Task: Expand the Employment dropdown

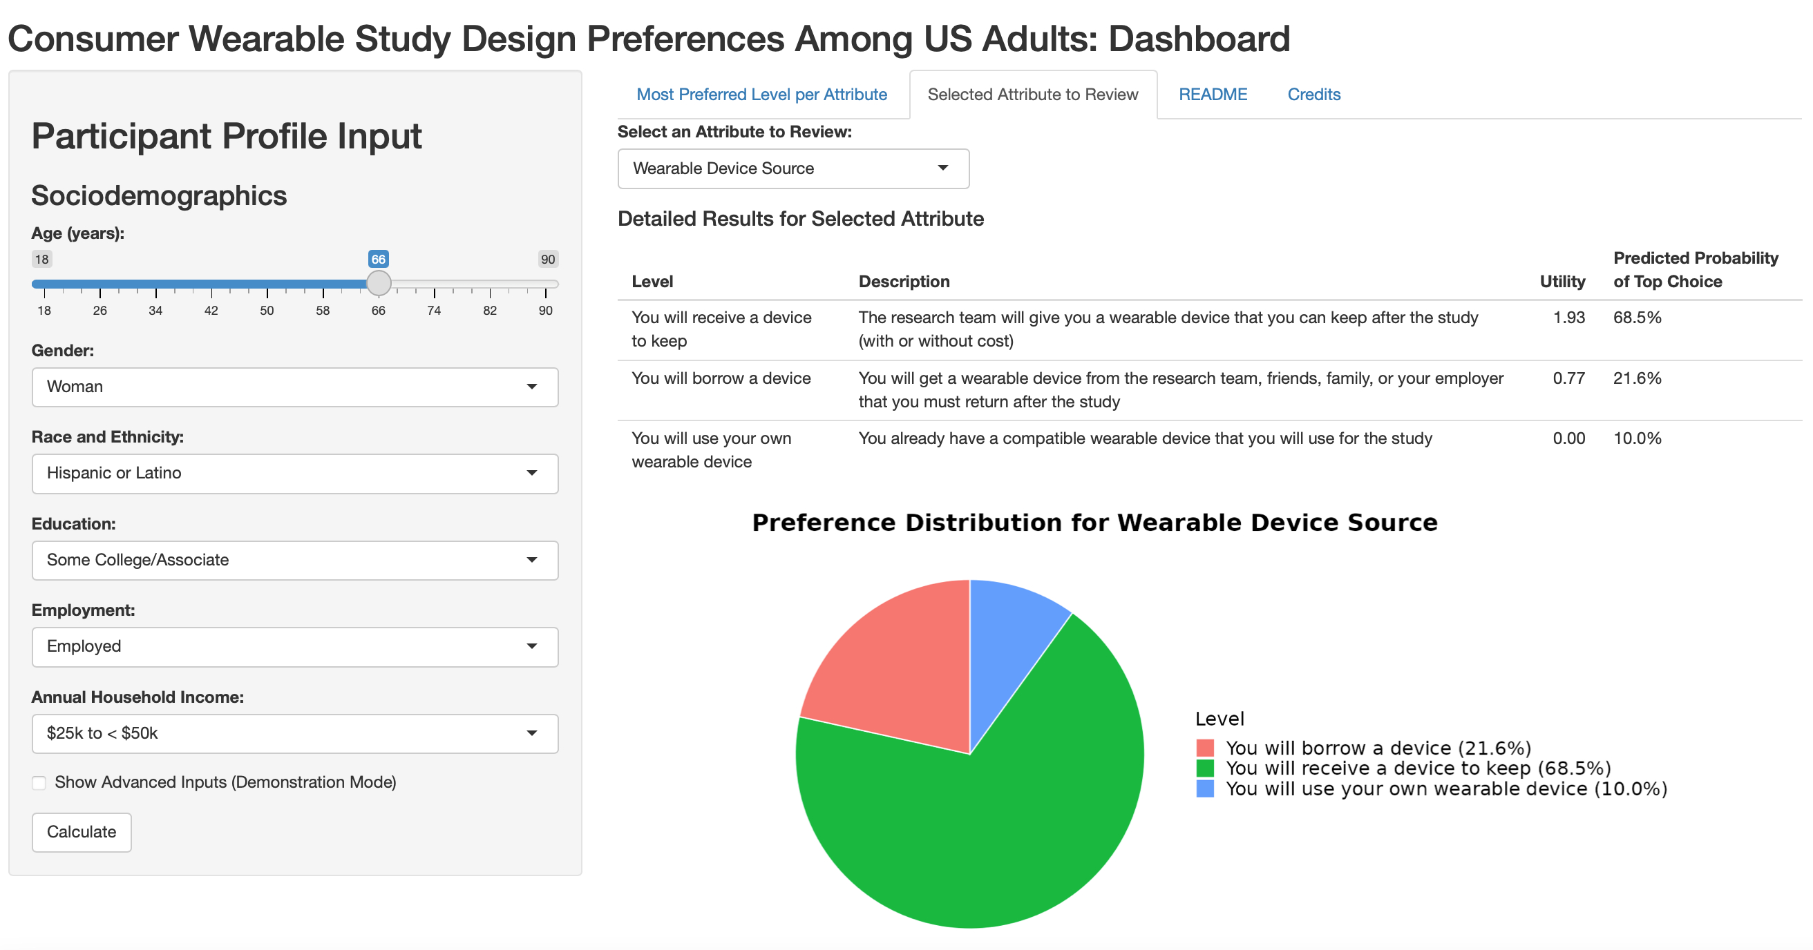Action: pyautogui.click(x=294, y=646)
